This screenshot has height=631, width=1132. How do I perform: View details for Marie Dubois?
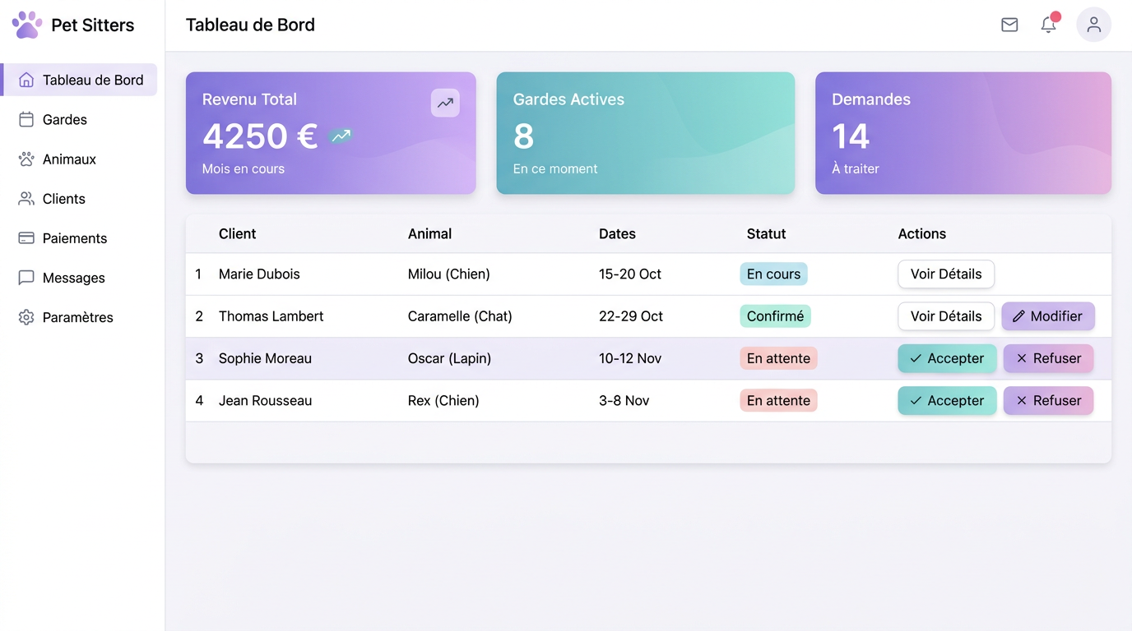pos(946,274)
